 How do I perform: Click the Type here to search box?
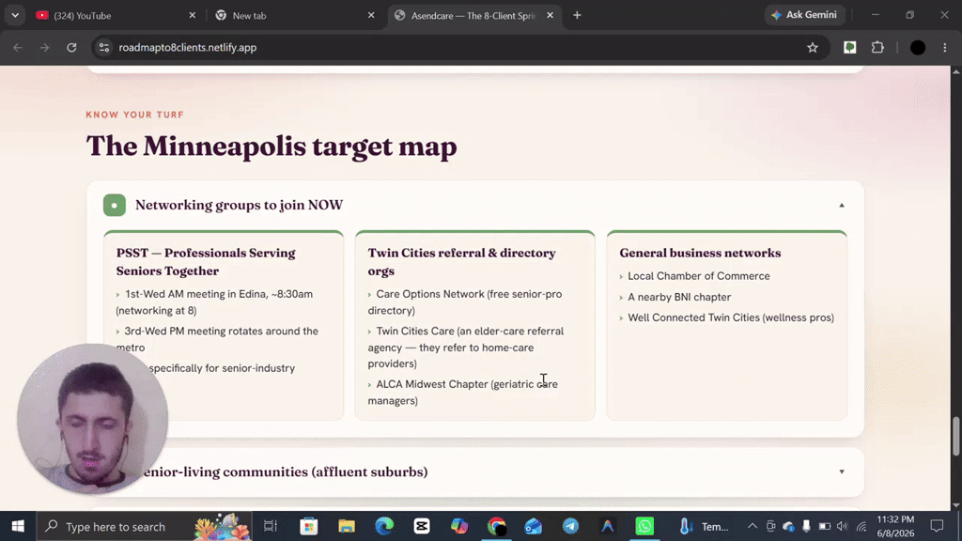click(x=144, y=526)
